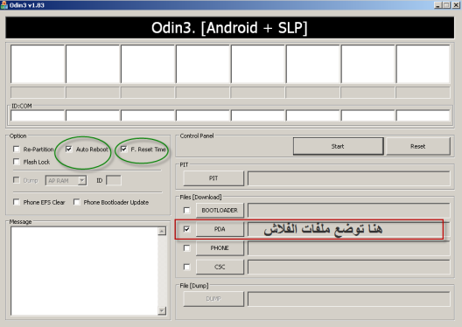The height and width of the screenshot is (327, 462).
Task: Click the PIT file path field
Action: [349, 178]
